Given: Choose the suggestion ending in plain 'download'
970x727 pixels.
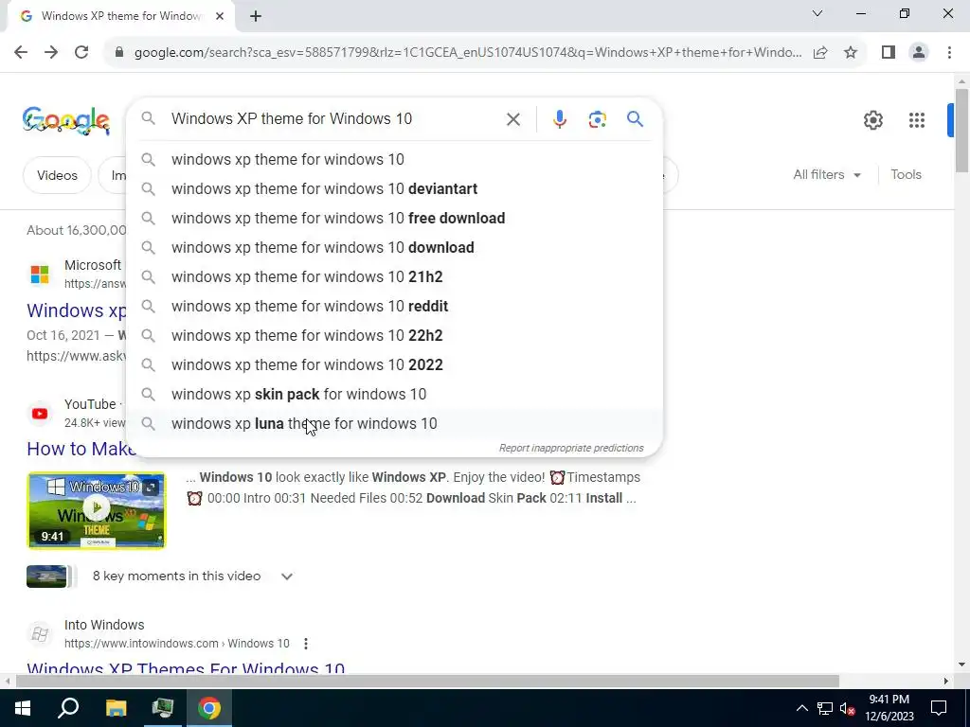Looking at the screenshot, I should pyautogui.click(x=394, y=247).
